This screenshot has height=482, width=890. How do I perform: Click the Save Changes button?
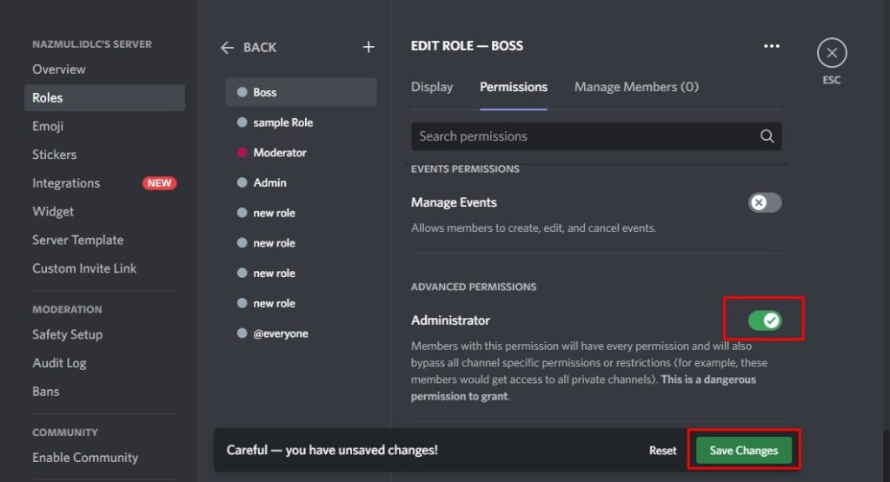(x=744, y=450)
